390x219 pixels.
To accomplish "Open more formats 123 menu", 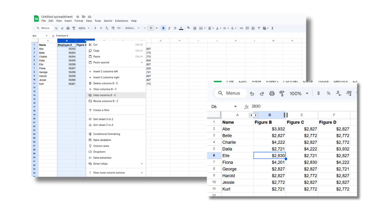I will (119, 28).
